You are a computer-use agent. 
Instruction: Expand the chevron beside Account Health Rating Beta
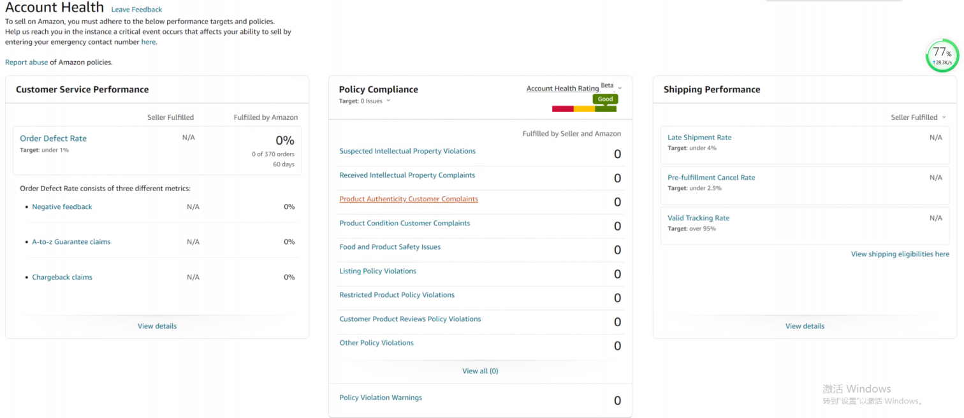[620, 88]
